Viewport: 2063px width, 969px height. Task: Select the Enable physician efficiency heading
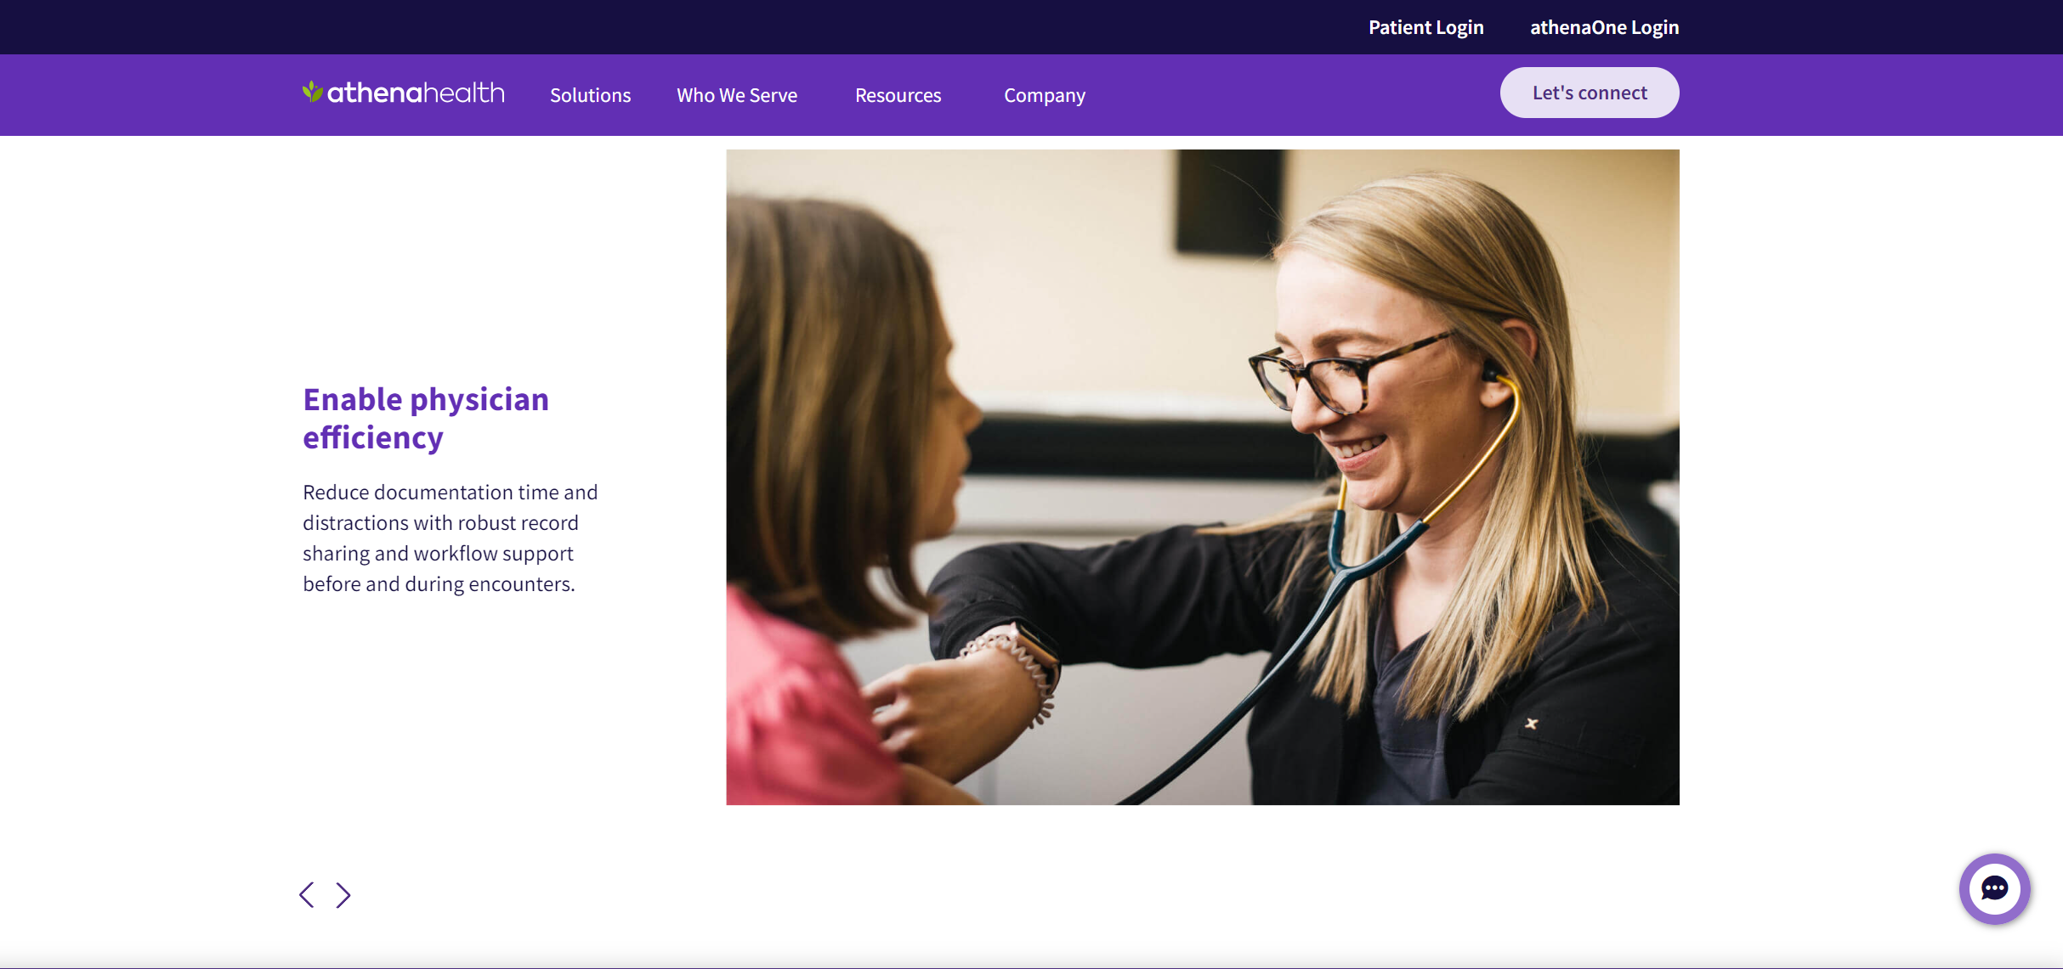[x=426, y=419]
